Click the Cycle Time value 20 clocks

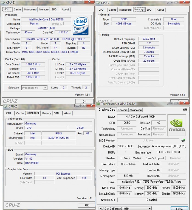(149, 61)
